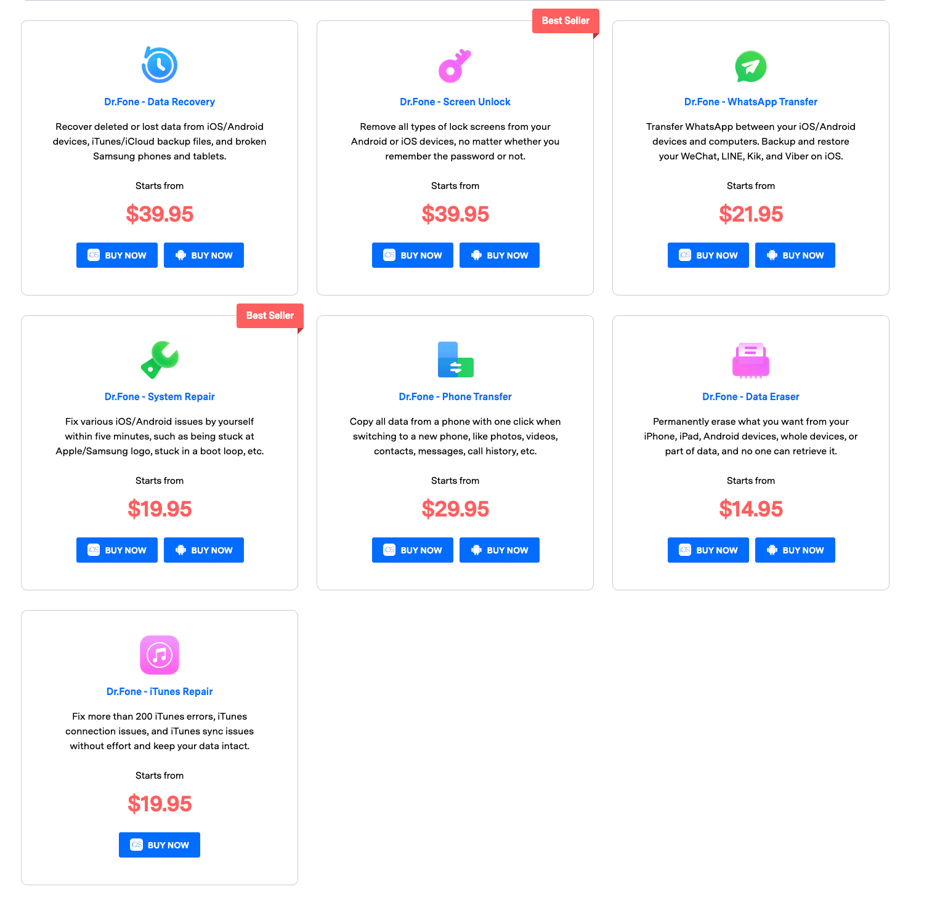Click the Phone Transfer devices icon
Image resolution: width=940 pixels, height=900 pixels.
(x=455, y=360)
